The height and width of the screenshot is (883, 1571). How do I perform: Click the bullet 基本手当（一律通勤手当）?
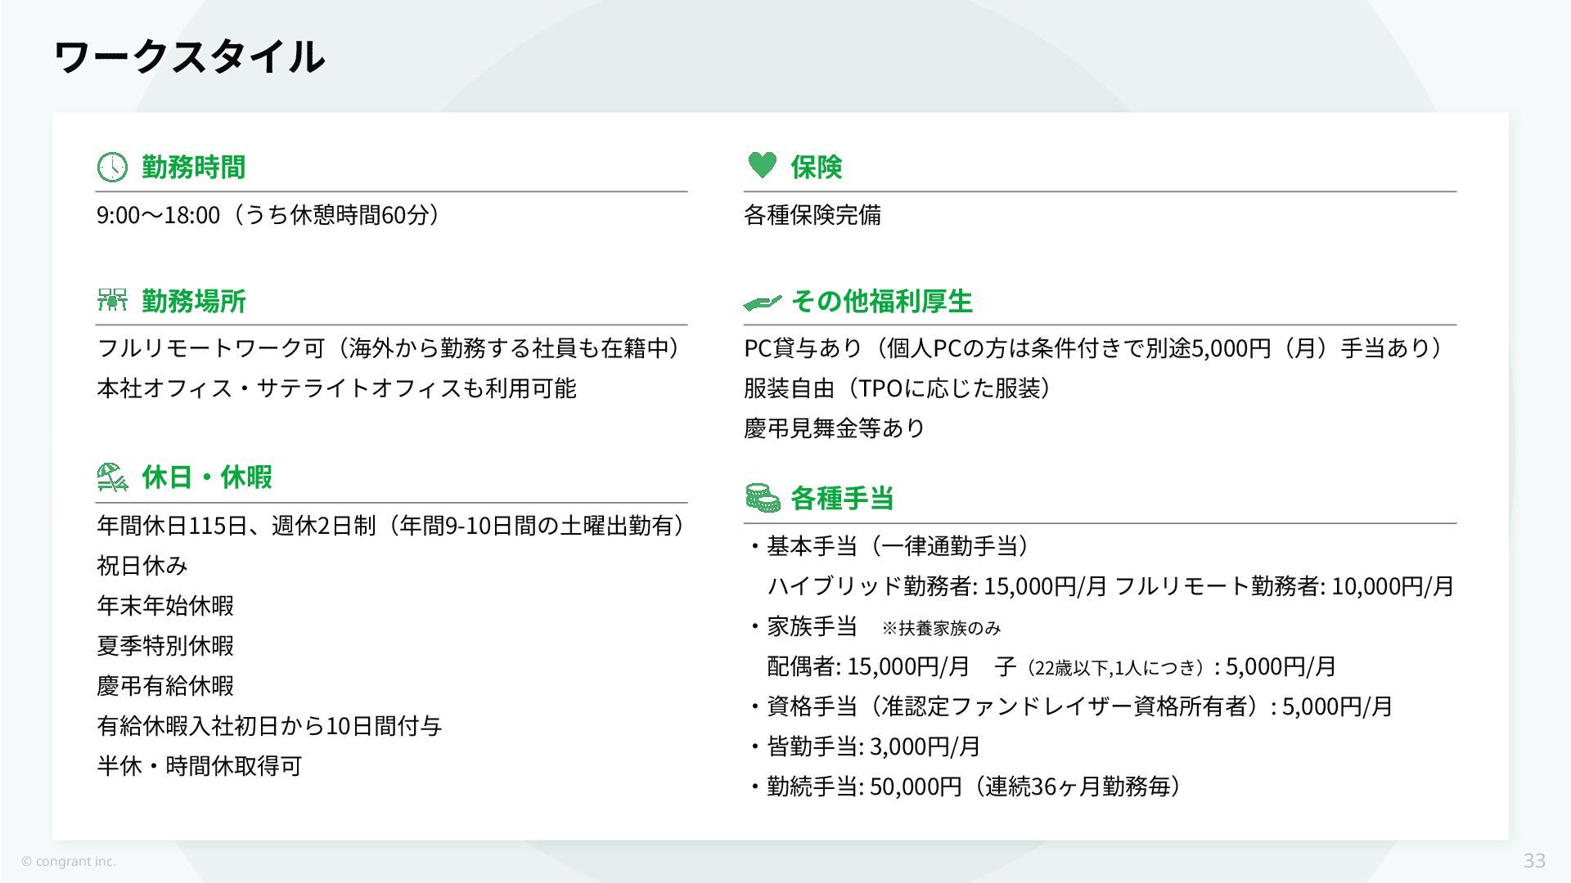click(889, 546)
